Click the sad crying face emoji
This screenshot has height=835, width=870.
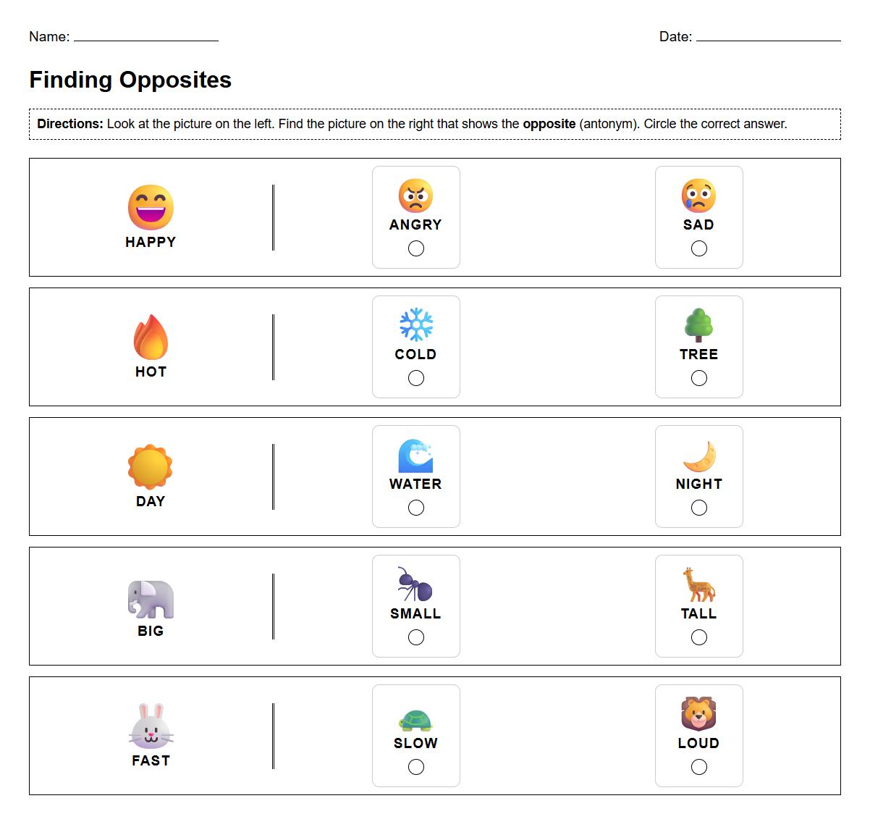698,196
